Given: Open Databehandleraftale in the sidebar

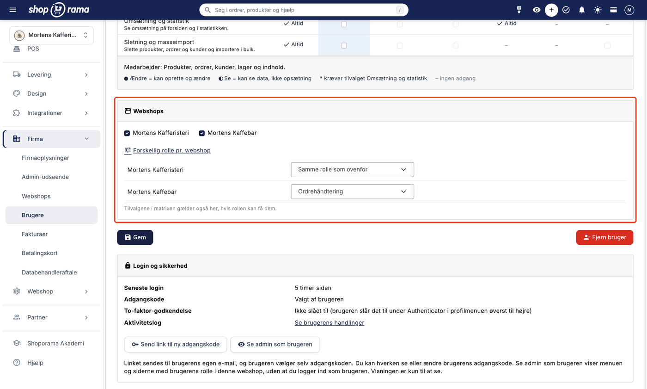Looking at the screenshot, I should pyautogui.click(x=49, y=272).
